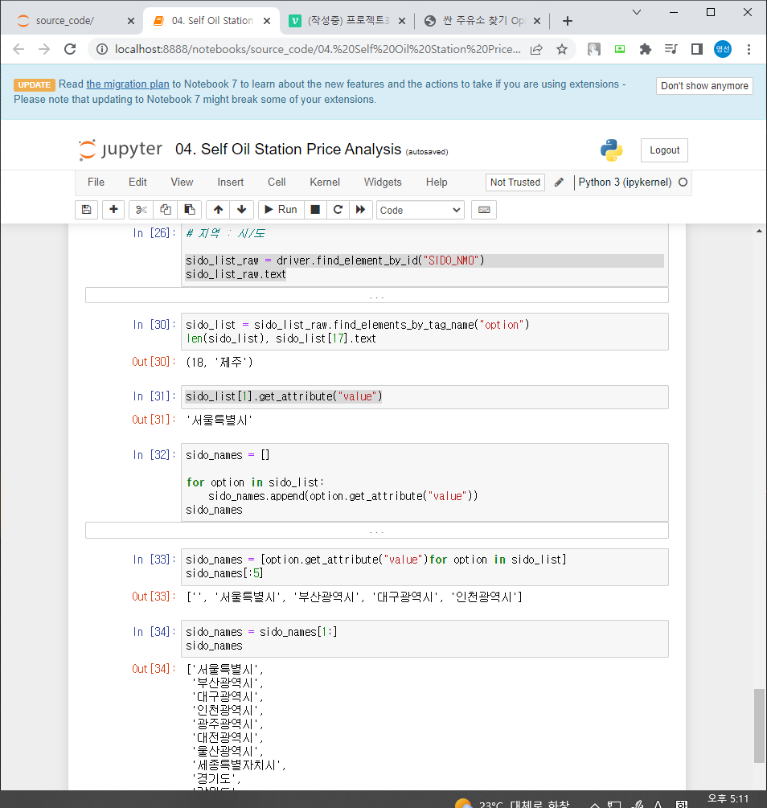Open the migration plan link
767x808 pixels.
(x=127, y=84)
